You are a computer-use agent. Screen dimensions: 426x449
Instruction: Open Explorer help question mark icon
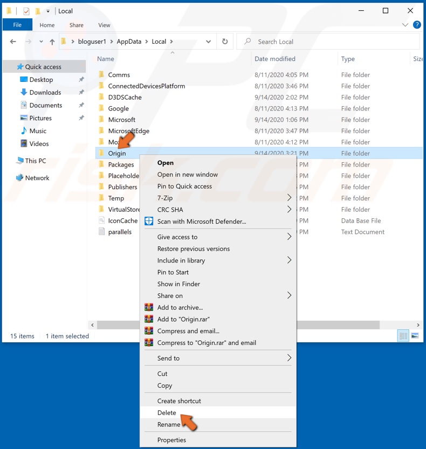[417, 25]
